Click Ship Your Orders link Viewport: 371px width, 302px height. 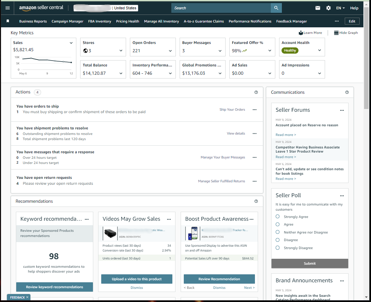pos(232,110)
